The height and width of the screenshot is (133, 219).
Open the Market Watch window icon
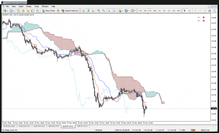tap(19, 10)
